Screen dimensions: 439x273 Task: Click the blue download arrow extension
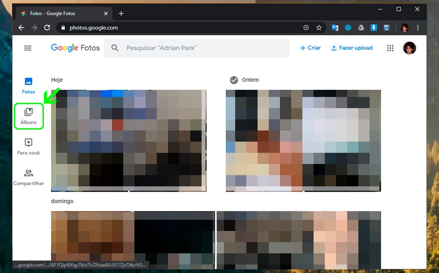pos(374,28)
